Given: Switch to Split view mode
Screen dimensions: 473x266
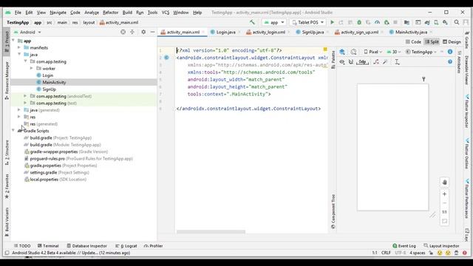Looking at the screenshot, I should click(432, 42).
